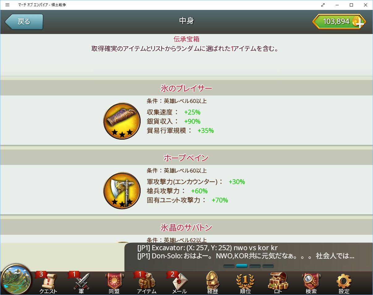
Task: Open the 同盟 alliance banner icon
Action: click(x=114, y=283)
